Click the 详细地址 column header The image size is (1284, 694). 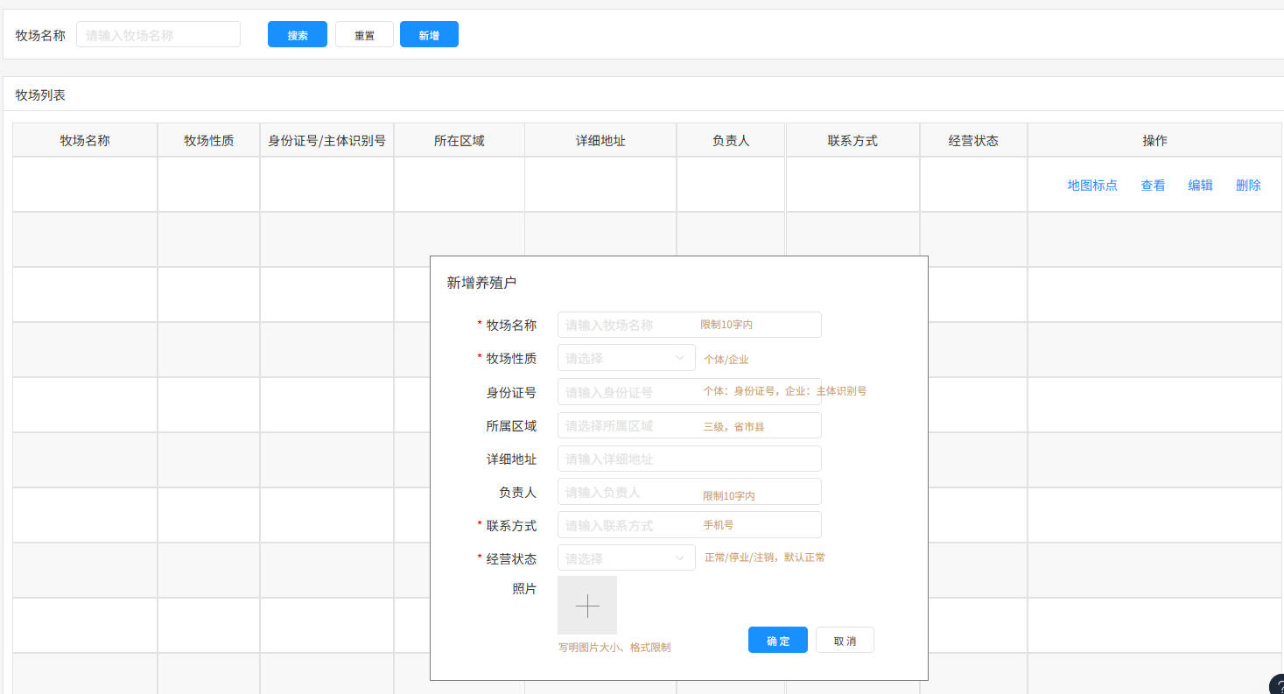pos(600,140)
